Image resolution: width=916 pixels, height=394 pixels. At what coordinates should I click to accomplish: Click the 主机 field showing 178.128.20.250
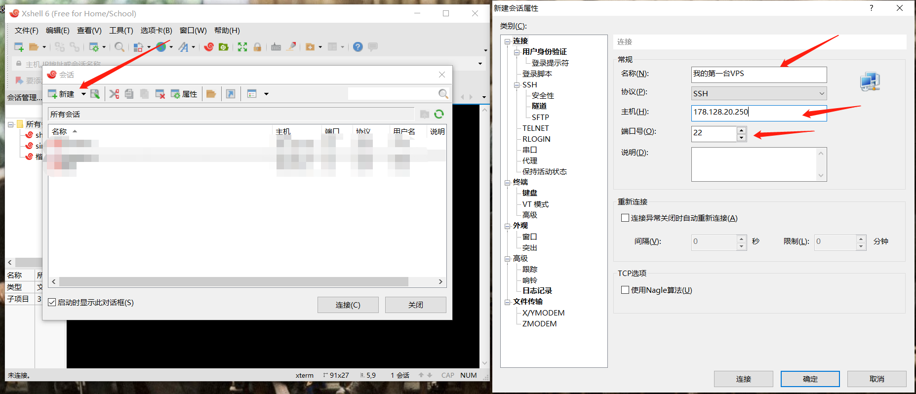(x=759, y=113)
